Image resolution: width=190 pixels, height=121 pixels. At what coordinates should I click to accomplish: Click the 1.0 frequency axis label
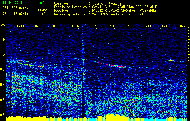[x=2, y=54]
